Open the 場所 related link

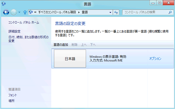pos(11,101)
